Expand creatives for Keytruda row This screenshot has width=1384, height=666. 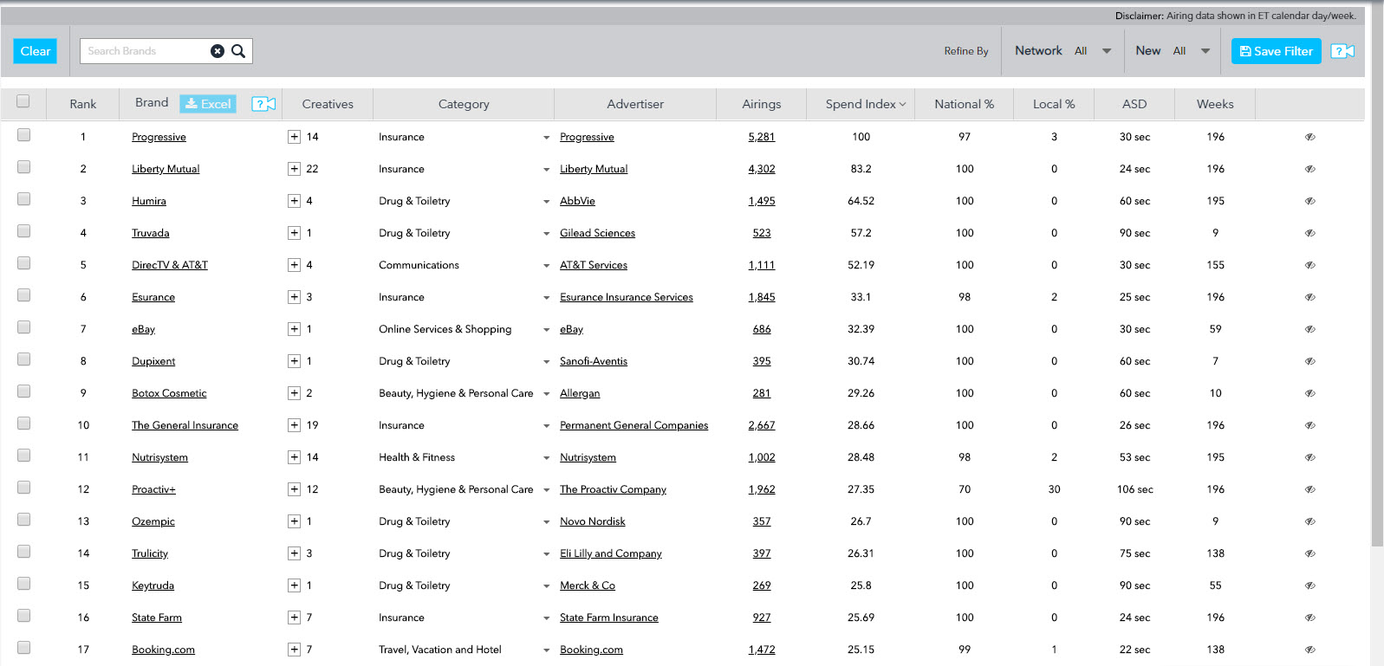(x=295, y=585)
